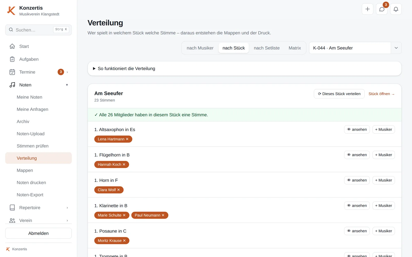Select the 'nach Stück' tab

tap(234, 48)
